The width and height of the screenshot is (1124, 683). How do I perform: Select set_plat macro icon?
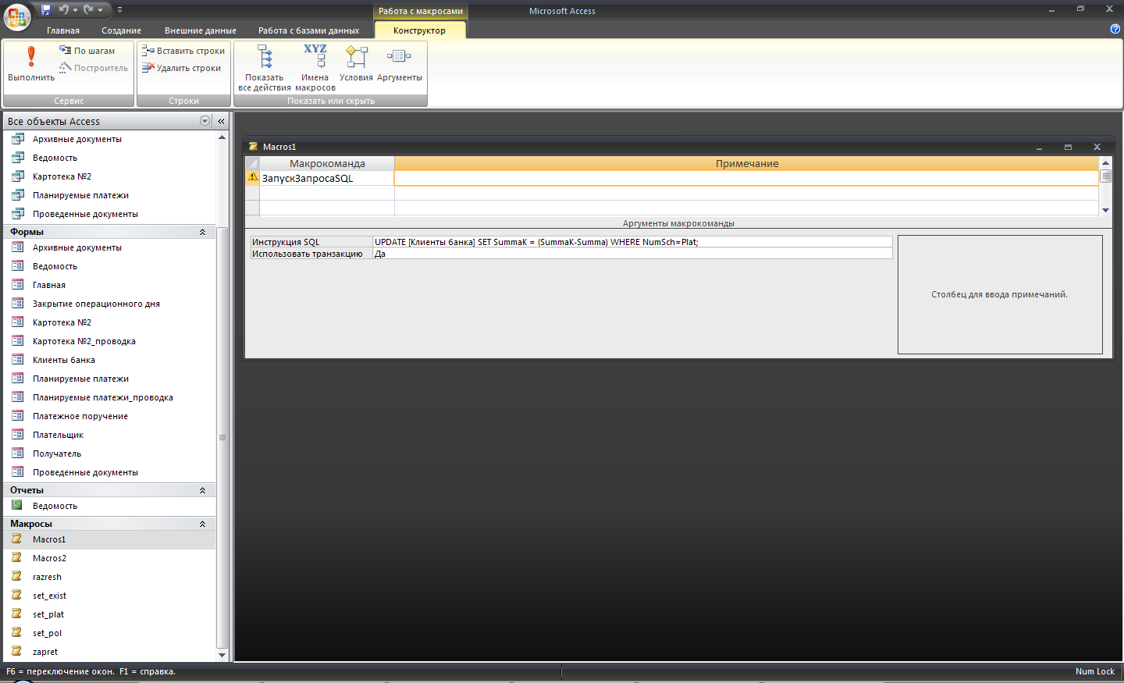(x=16, y=614)
